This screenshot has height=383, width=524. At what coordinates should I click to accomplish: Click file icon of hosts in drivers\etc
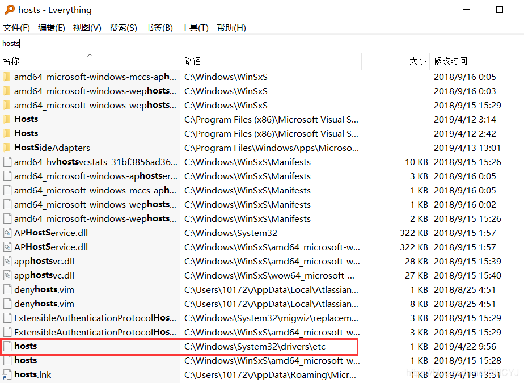[x=7, y=346]
